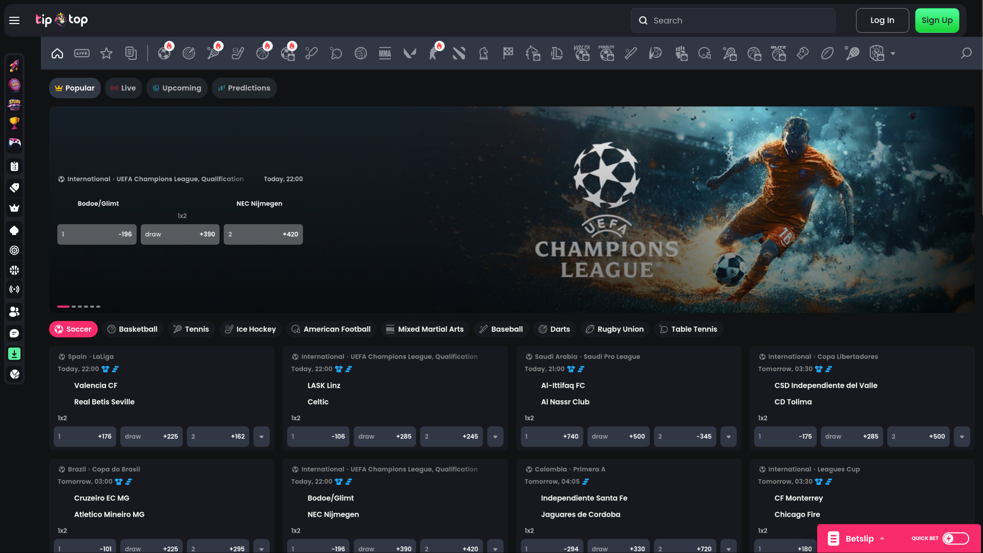The width and height of the screenshot is (983, 553).
Task: Open the game controller sidebar icon
Action: click(14, 142)
